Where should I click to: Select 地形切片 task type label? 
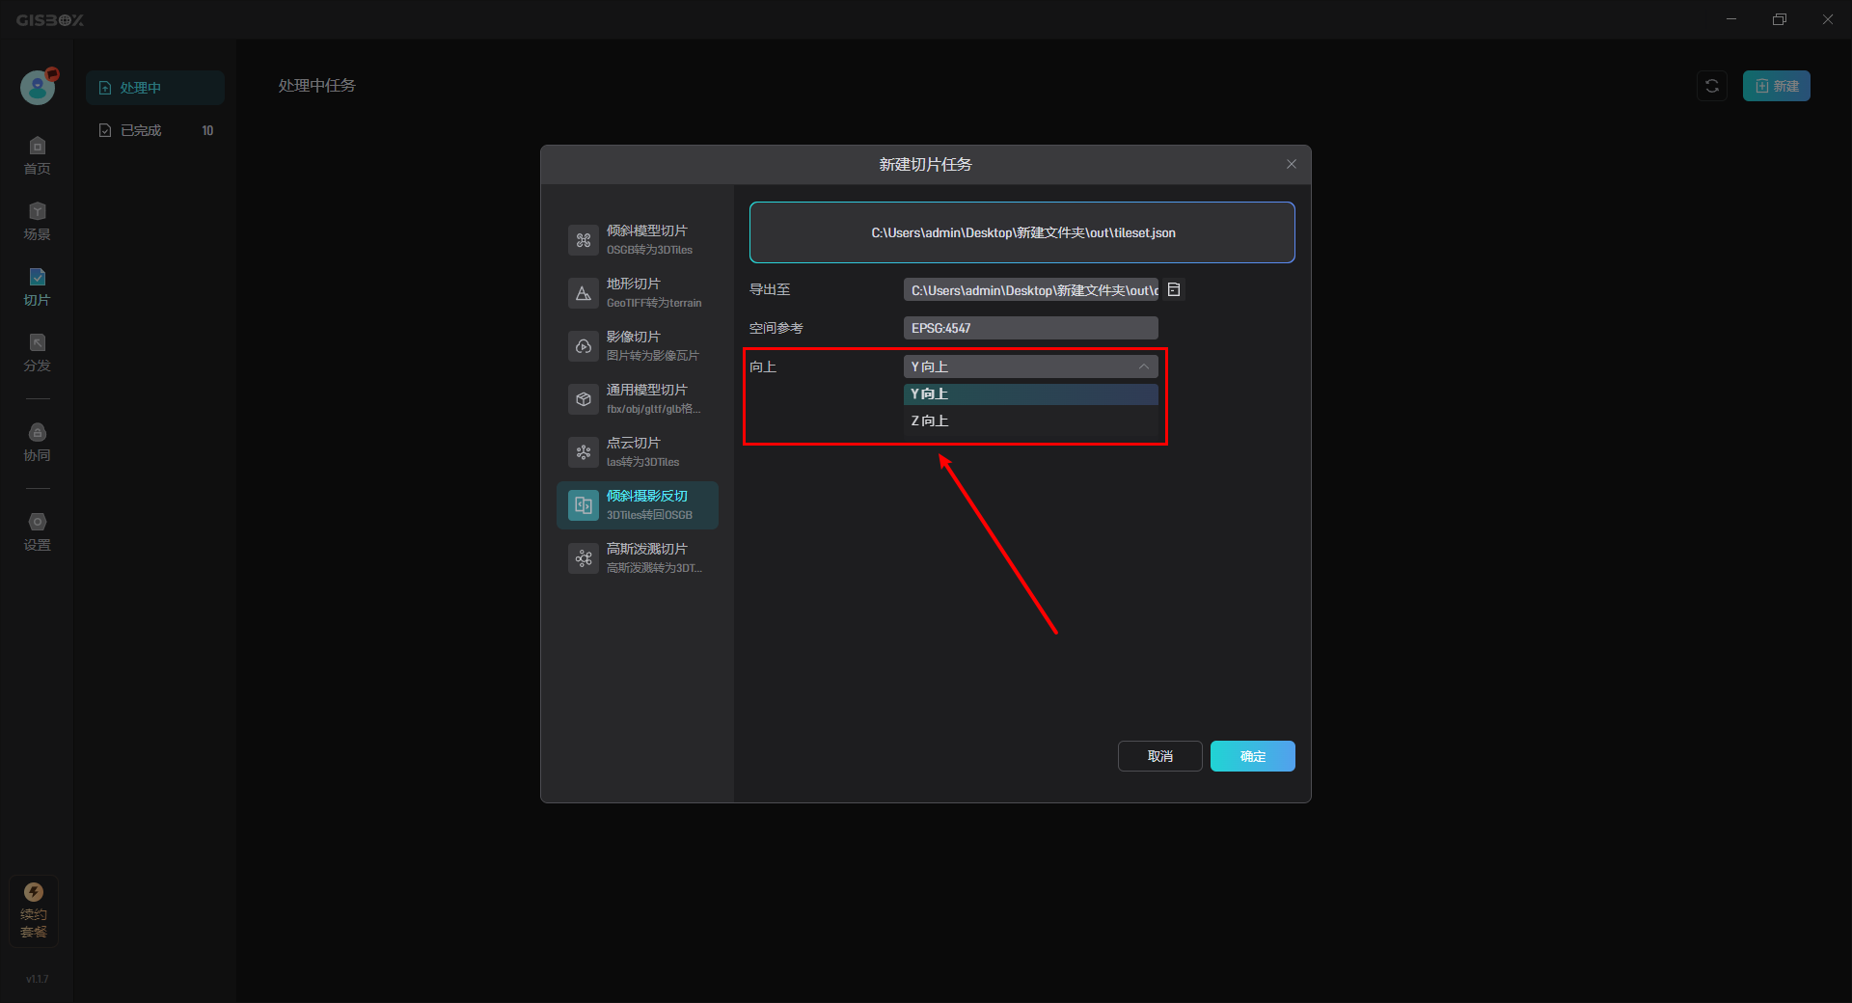point(634,284)
